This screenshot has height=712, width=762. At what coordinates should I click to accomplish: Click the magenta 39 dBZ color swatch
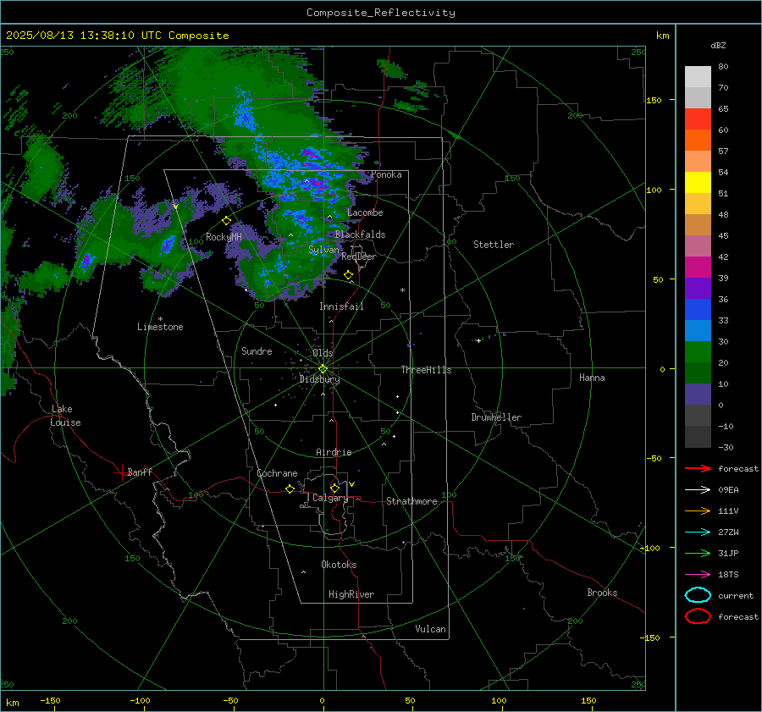pos(698,267)
